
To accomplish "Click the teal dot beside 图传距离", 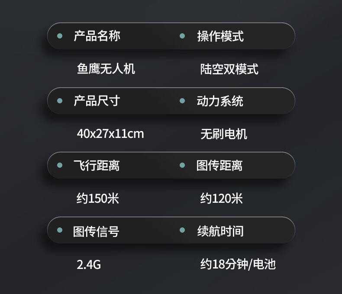I will point(182,165).
